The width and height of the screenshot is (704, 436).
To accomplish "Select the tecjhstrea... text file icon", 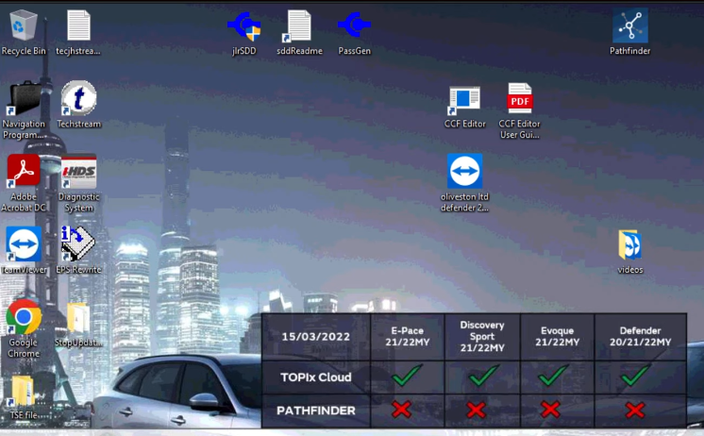I will pyautogui.click(x=78, y=26).
